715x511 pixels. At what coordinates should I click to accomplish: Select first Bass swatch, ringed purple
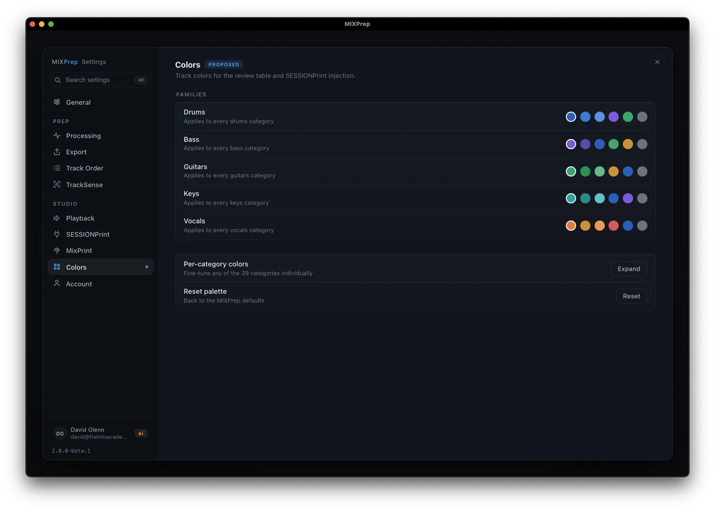pyautogui.click(x=571, y=144)
